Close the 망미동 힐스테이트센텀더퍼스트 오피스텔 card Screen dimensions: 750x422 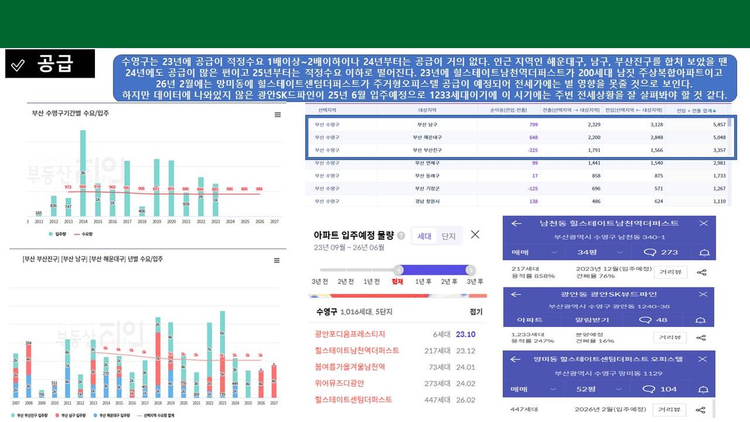[x=703, y=358]
